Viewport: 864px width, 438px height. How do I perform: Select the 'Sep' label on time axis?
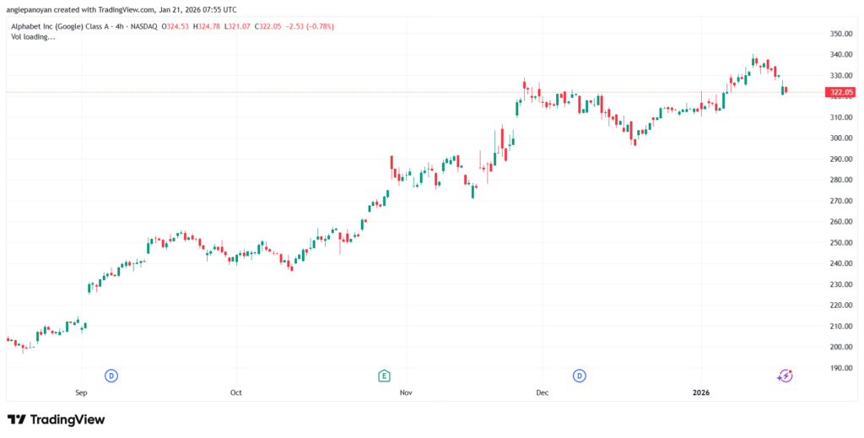[x=82, y=392]
